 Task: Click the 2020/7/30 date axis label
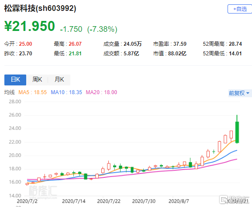click(x=144, y=201)
